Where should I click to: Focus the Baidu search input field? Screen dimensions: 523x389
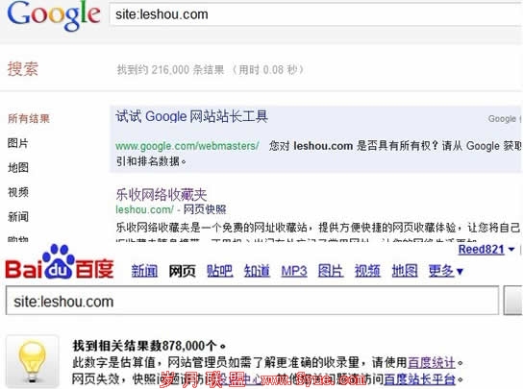click(x=252, y=301)
